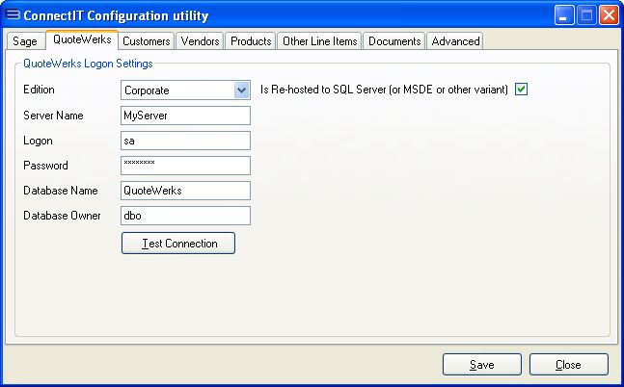Open the Customers tab

click(146, 41)
